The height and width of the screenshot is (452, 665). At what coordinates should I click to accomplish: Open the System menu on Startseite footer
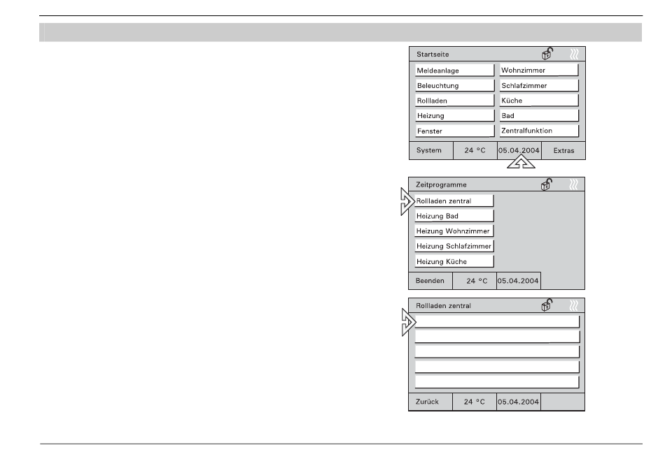pos(431,150)
